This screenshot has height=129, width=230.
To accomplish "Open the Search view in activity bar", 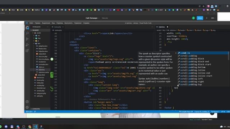I will (x=27, y=33).
